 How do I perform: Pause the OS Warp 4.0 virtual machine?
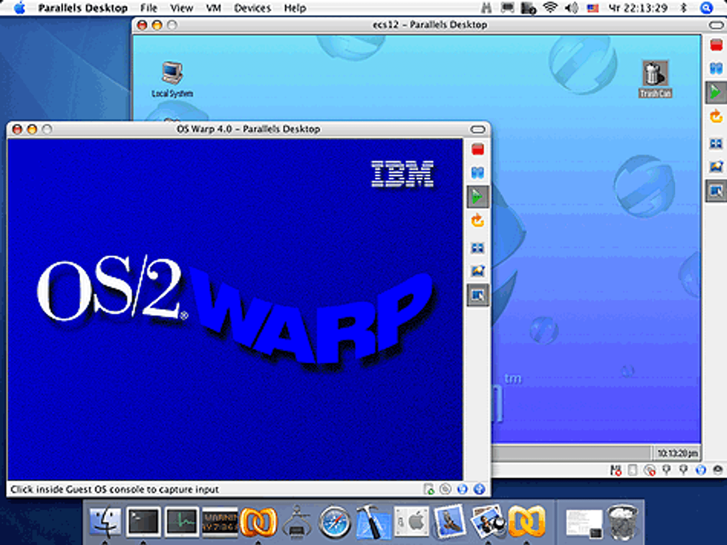coord(478,173)
